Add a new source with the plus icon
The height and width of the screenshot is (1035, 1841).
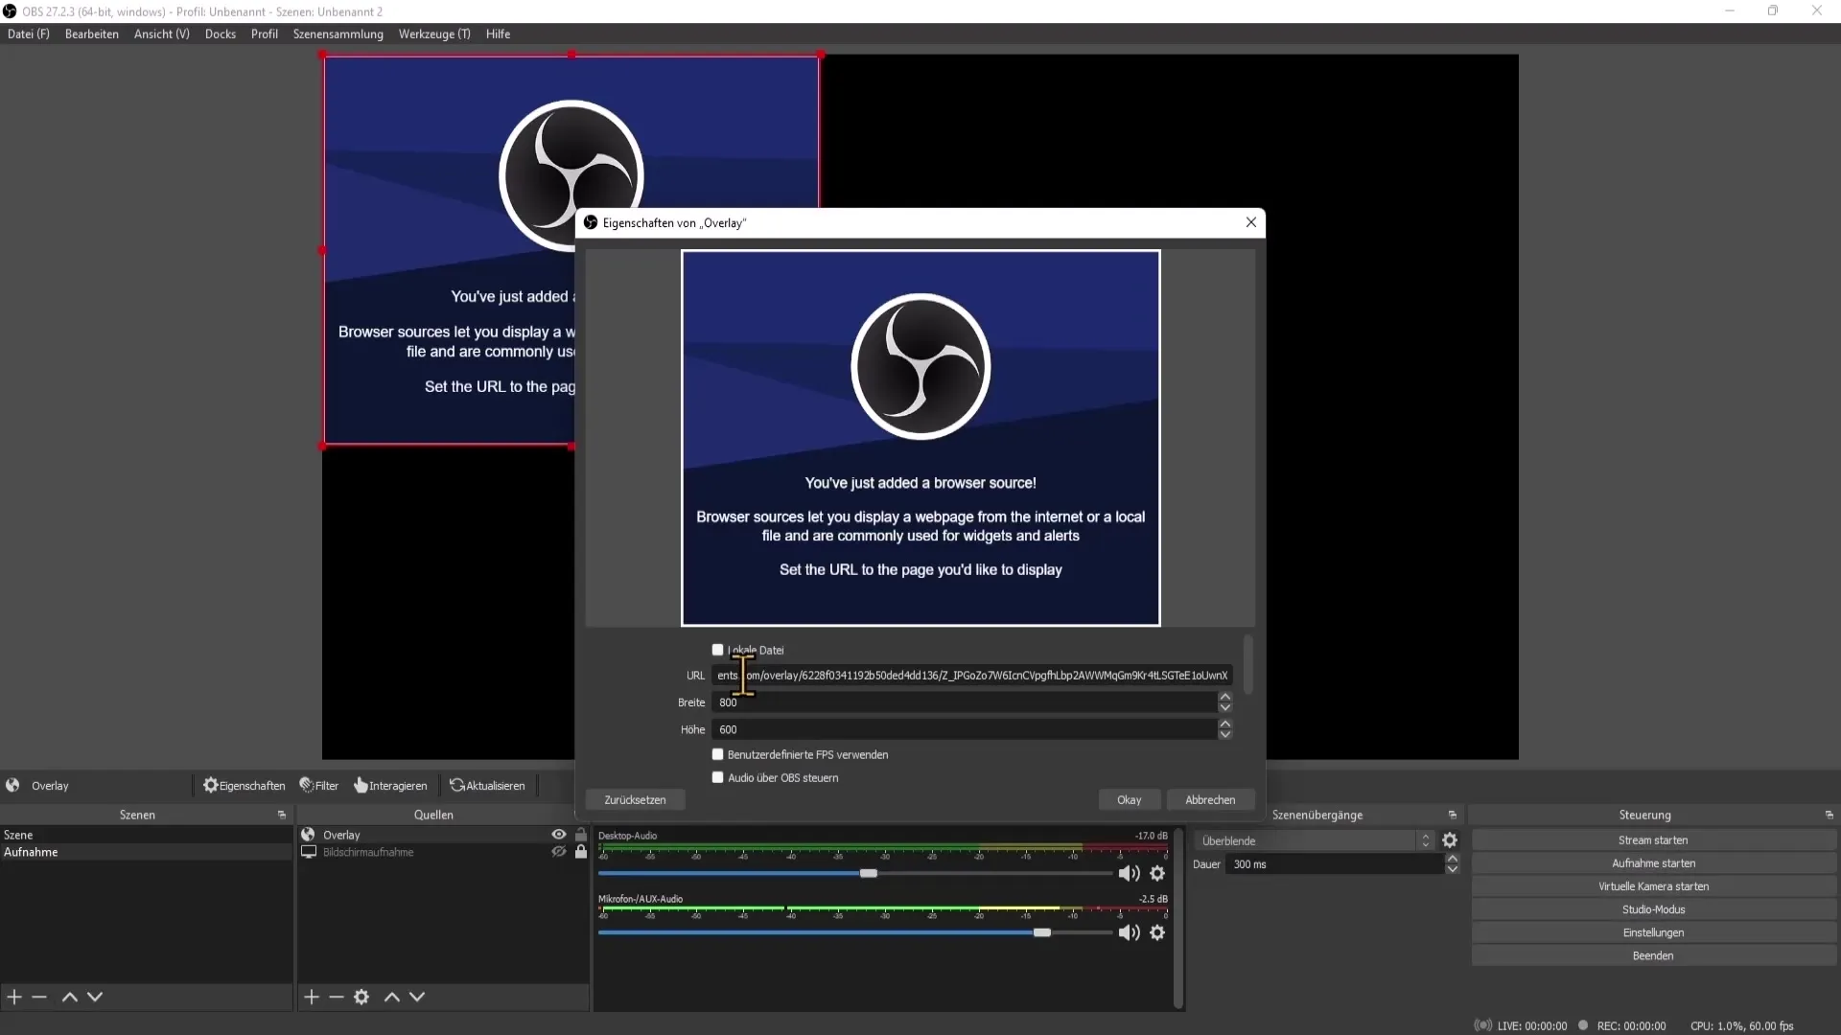pyautogui.click(x=312, y=997)
